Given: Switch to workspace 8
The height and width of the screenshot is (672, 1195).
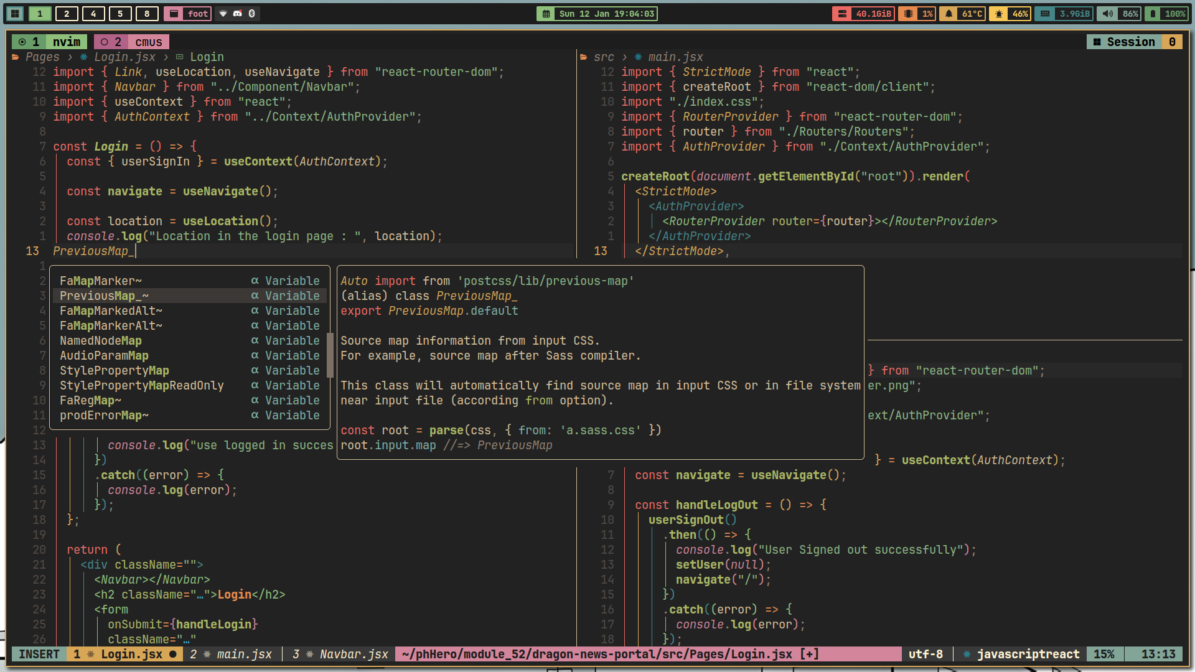Looking at the screenshot, I should pos(147,14).
